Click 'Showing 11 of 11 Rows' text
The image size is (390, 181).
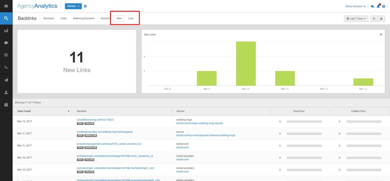click(28, 102)
